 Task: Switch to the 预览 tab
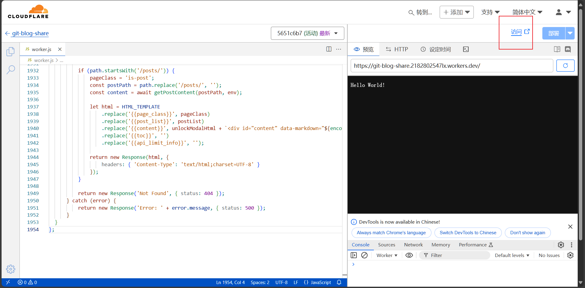click(363, 49)
